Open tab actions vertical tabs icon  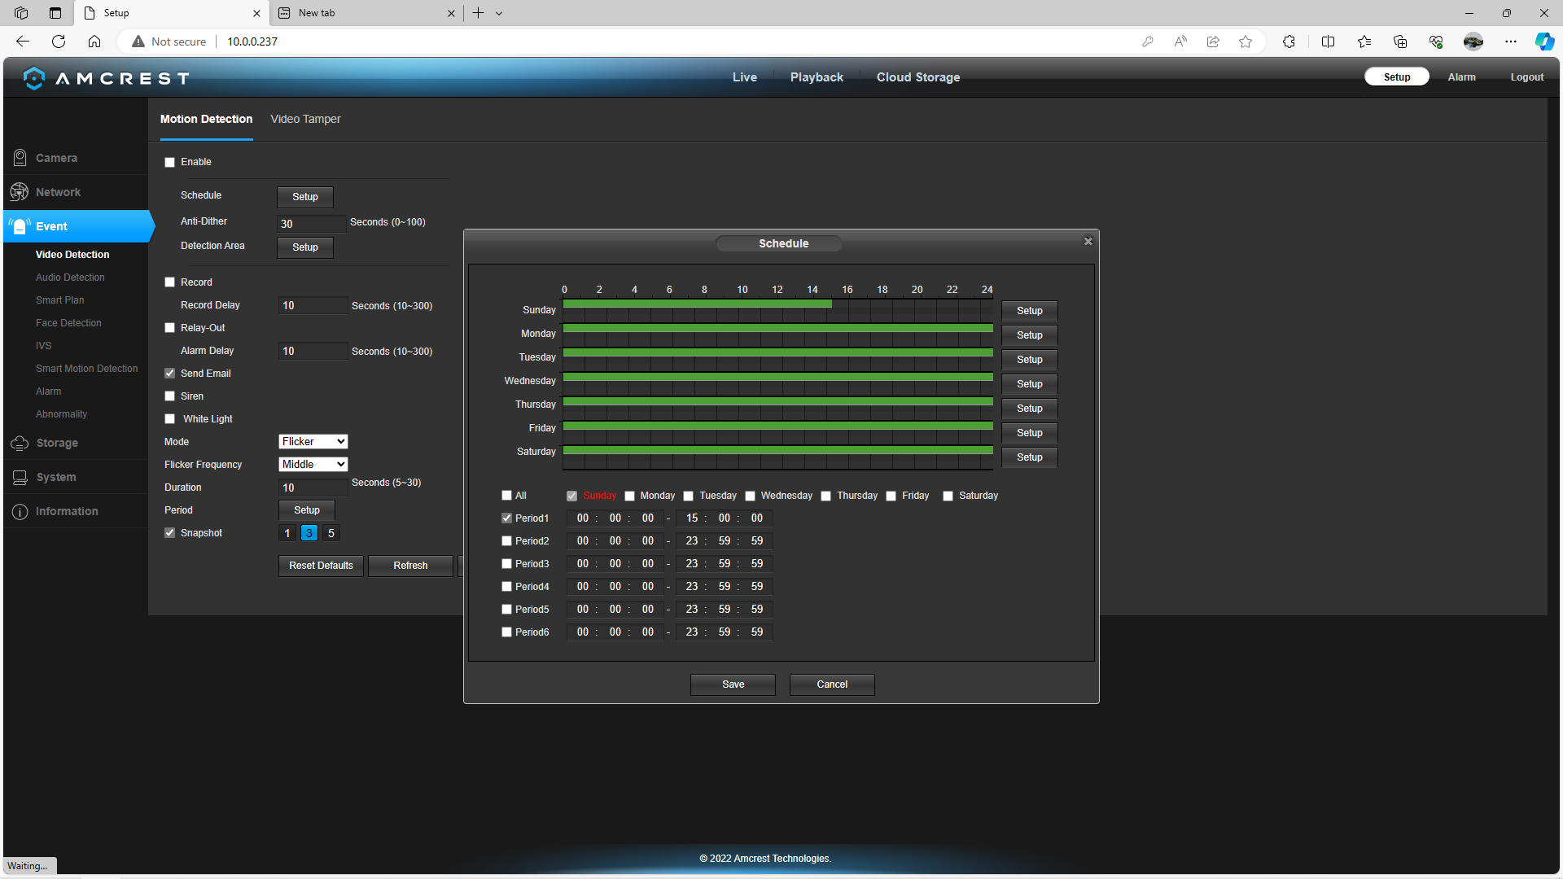point(55,13)
